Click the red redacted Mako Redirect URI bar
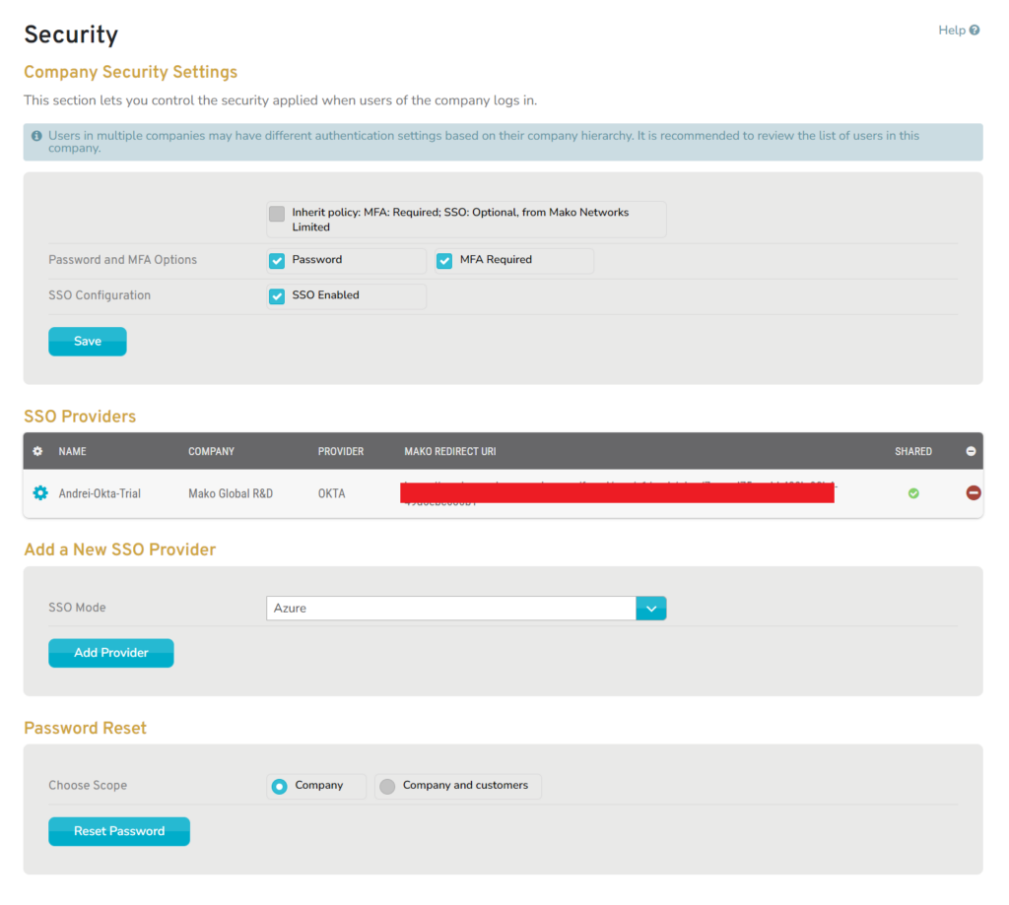1009x905 pixels. click(617, 490)
